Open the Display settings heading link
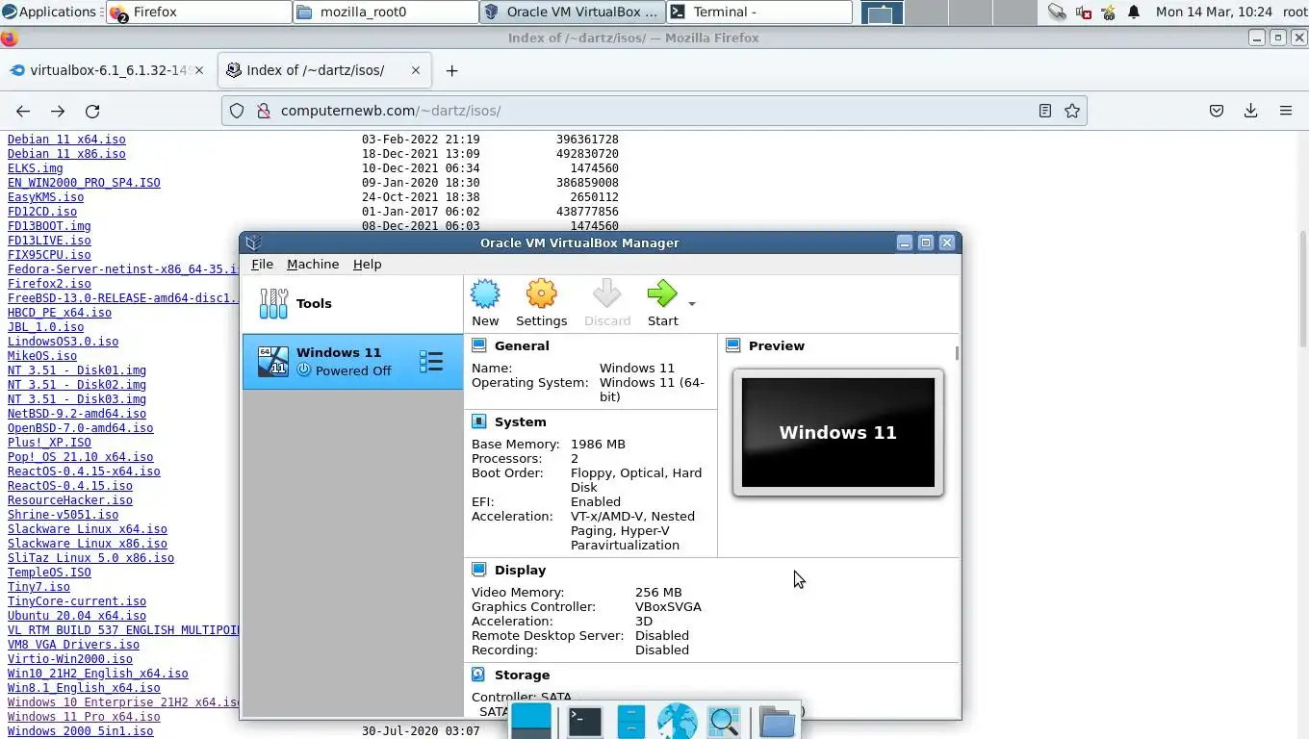 click(x=520, y=570)
